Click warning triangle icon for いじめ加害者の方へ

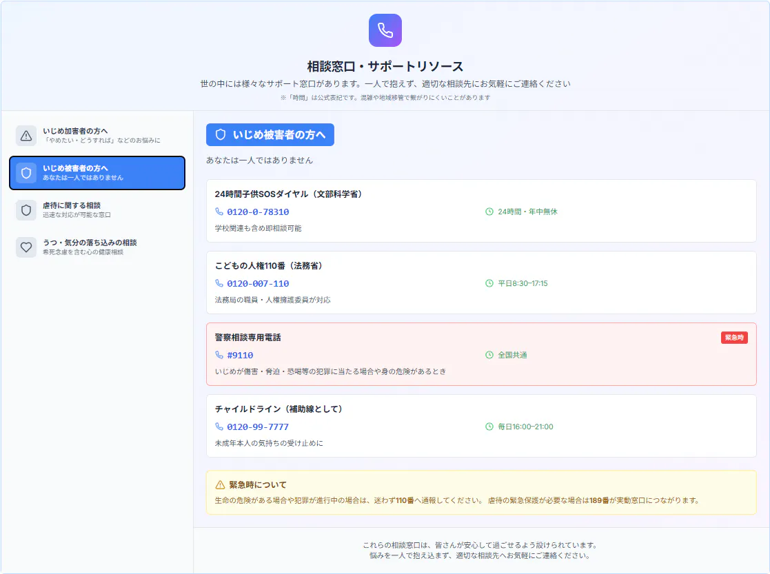point(26,136)
